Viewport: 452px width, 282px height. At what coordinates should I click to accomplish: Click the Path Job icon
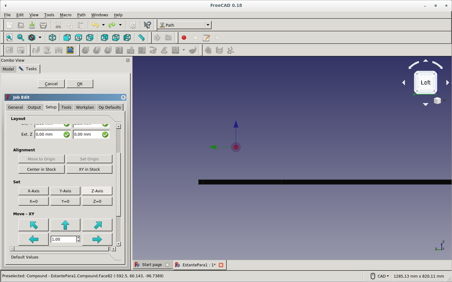(9, 50)
